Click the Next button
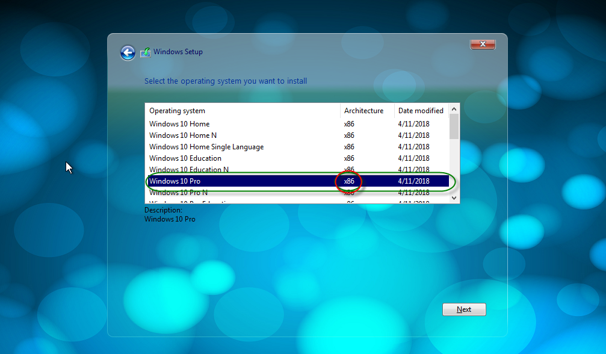Screen dimensions: 606x354 [x=463, y=309]
